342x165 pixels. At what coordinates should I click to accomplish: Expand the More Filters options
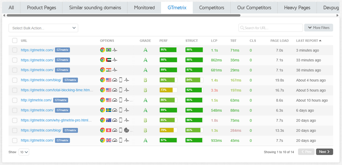pos(319,28)
